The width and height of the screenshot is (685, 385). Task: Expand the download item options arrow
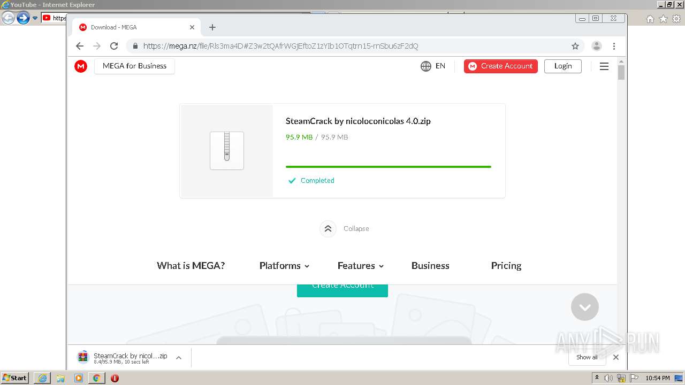coord(179,358)
